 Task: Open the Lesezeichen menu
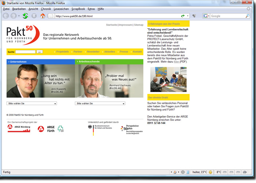pos(61,9)
